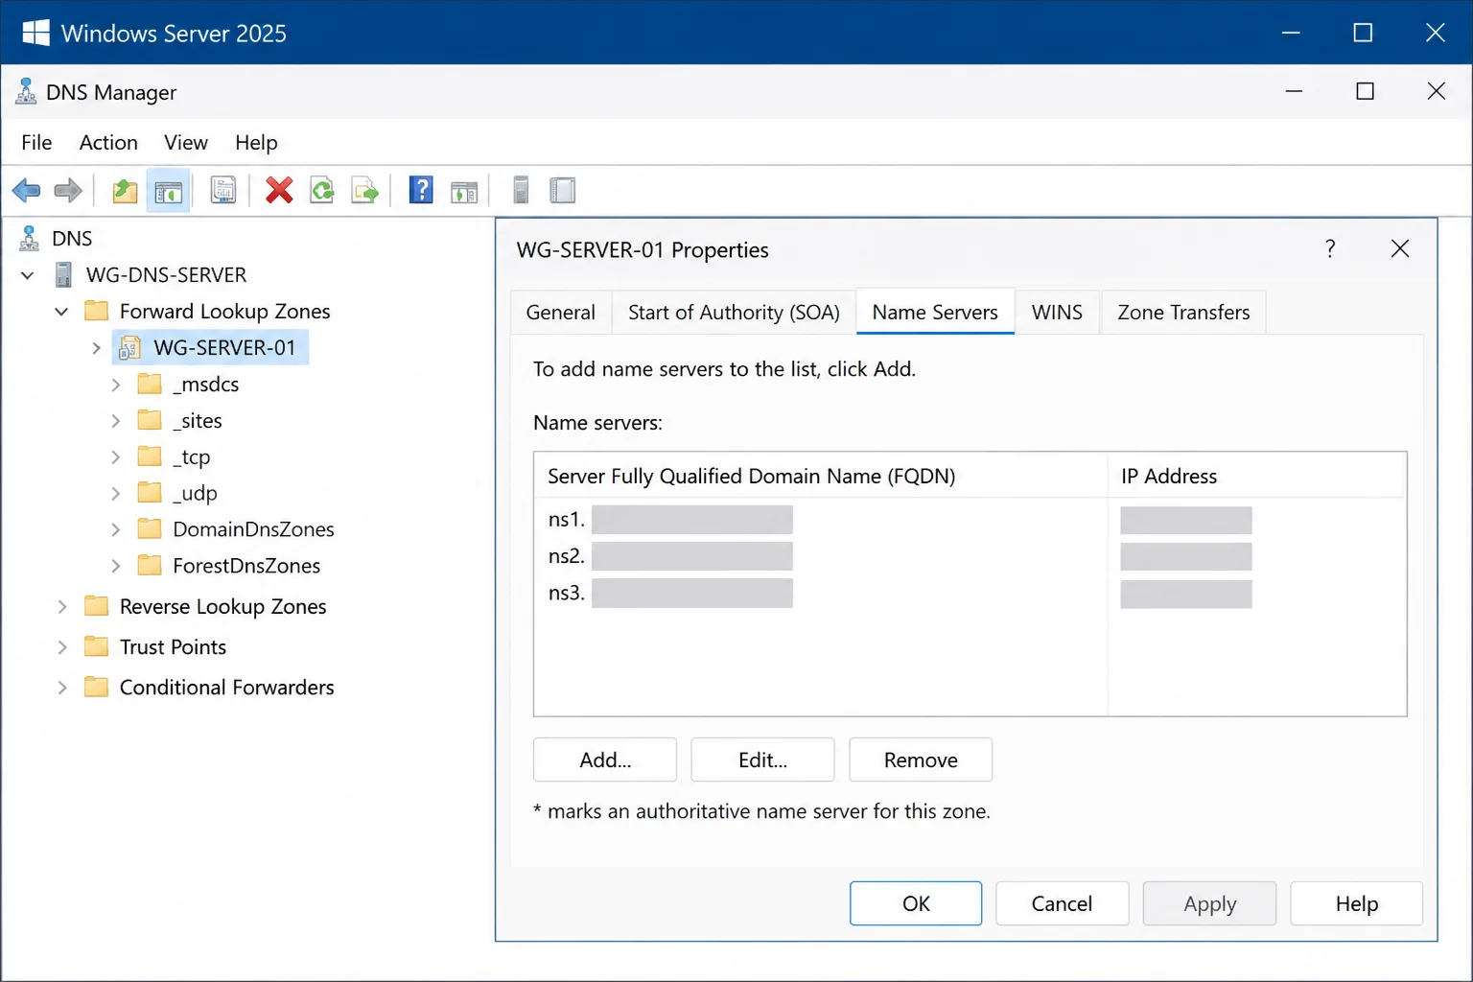Click the red X Delete icon
Screen dimensions: 1473x982
[279, 191]
